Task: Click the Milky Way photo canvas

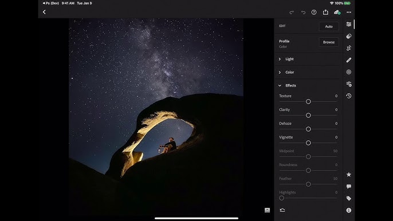Action: (x=156, y=117)
